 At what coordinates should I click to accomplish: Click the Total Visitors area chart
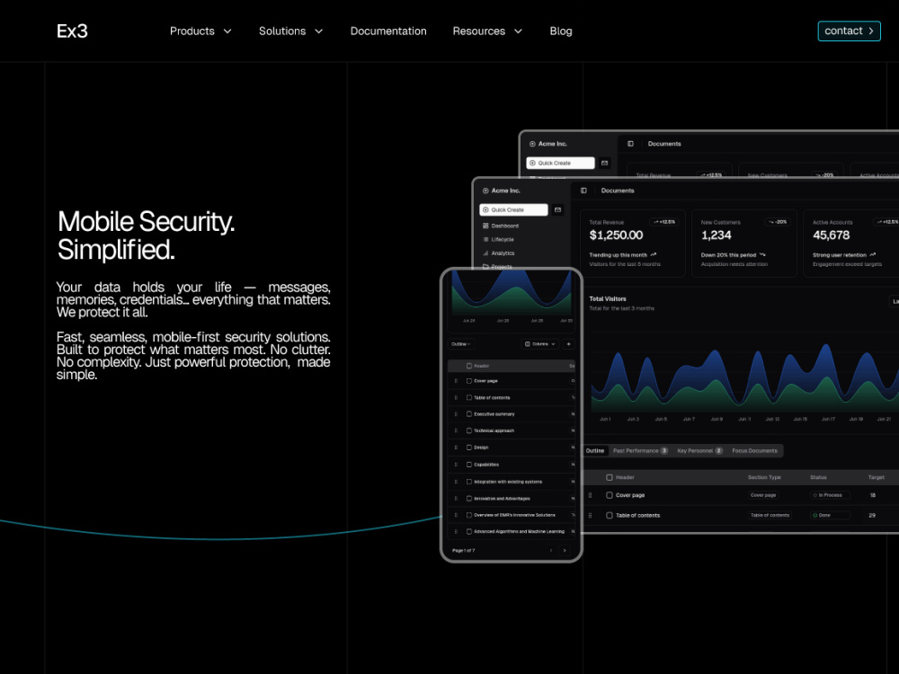[744, 377]
